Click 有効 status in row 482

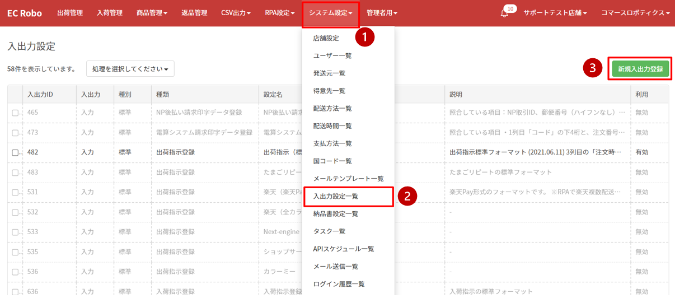pos(642,152)
